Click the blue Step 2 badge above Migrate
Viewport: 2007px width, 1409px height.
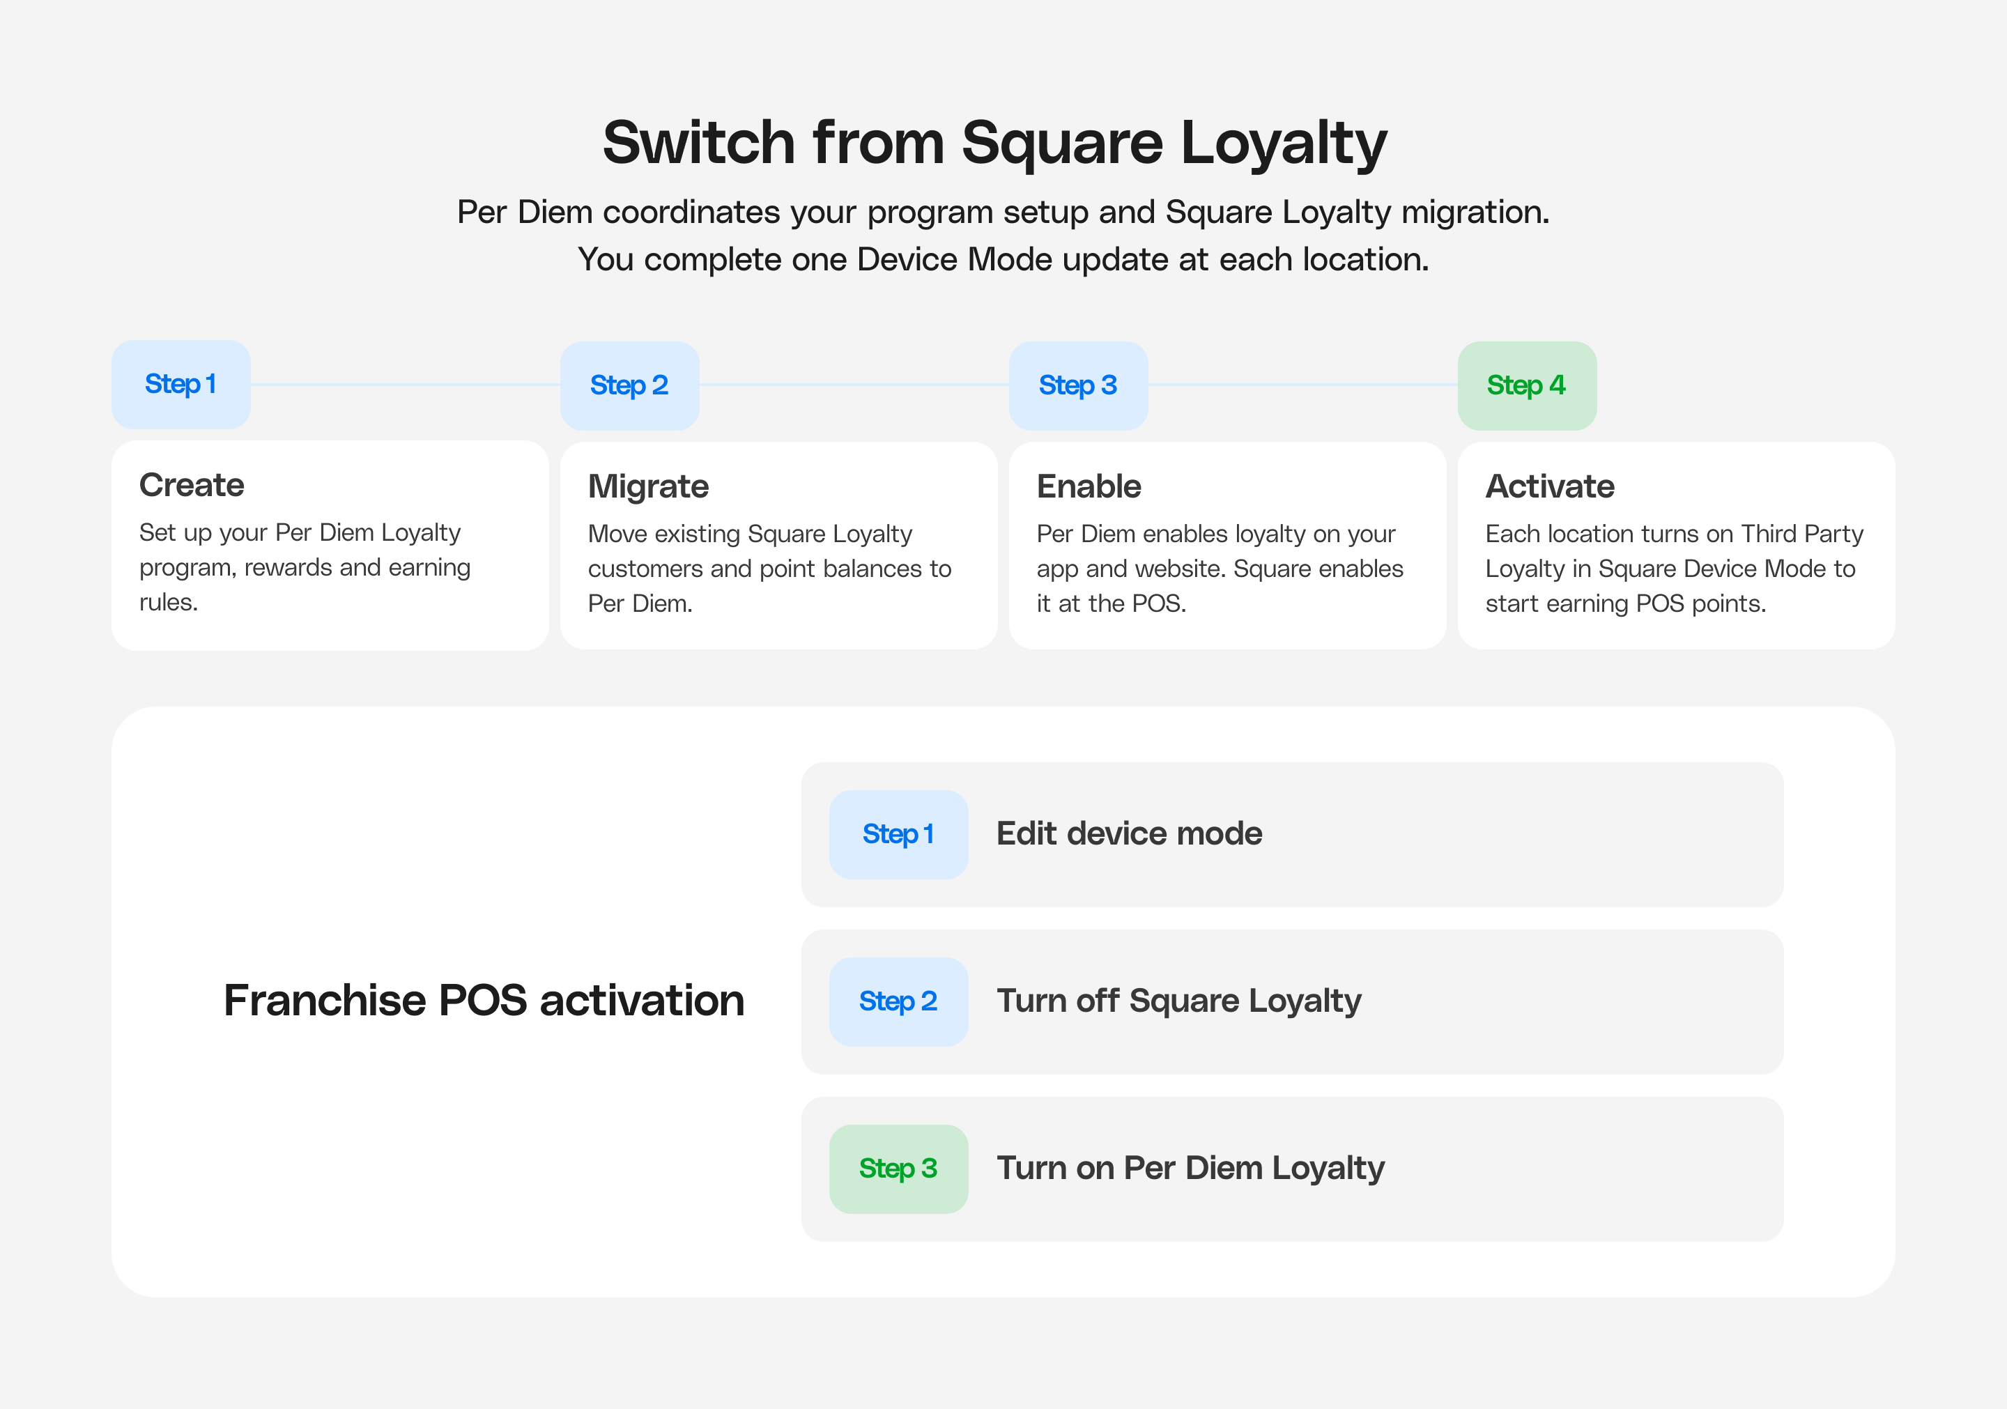tap(629, 385)
